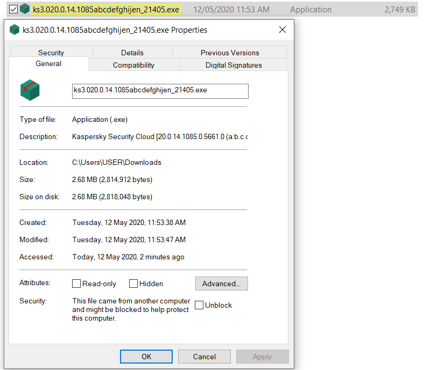Click the Size on disk value 2,818,048 bytes
The width and height of the screenshot is (424, 370).
point(112,197)
